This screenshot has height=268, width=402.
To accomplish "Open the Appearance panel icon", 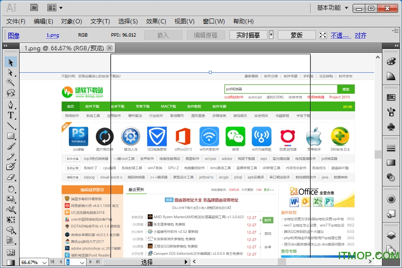I will 391,199.
